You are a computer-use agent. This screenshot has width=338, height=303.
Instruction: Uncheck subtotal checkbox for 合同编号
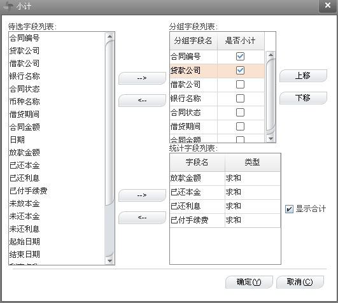(240, 57)
